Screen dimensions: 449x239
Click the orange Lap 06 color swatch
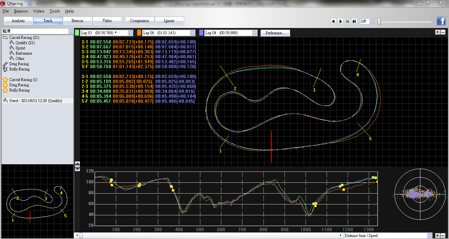(139, 33)
